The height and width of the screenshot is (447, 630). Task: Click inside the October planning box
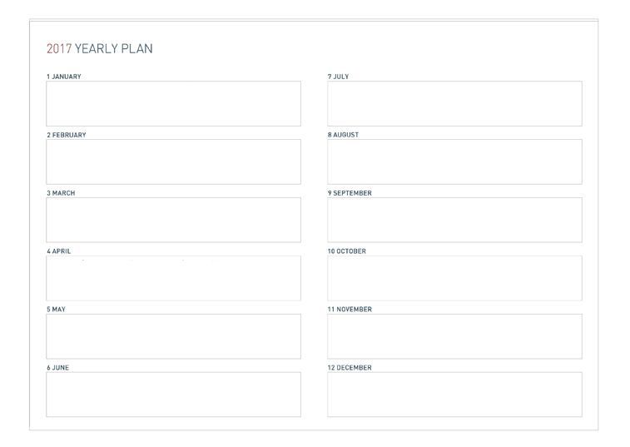454,278
